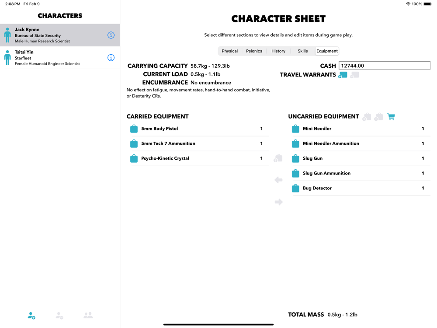The image size is (437, 328).
Task: Remove a travel warrant
Action: click(x=354, y=75)
